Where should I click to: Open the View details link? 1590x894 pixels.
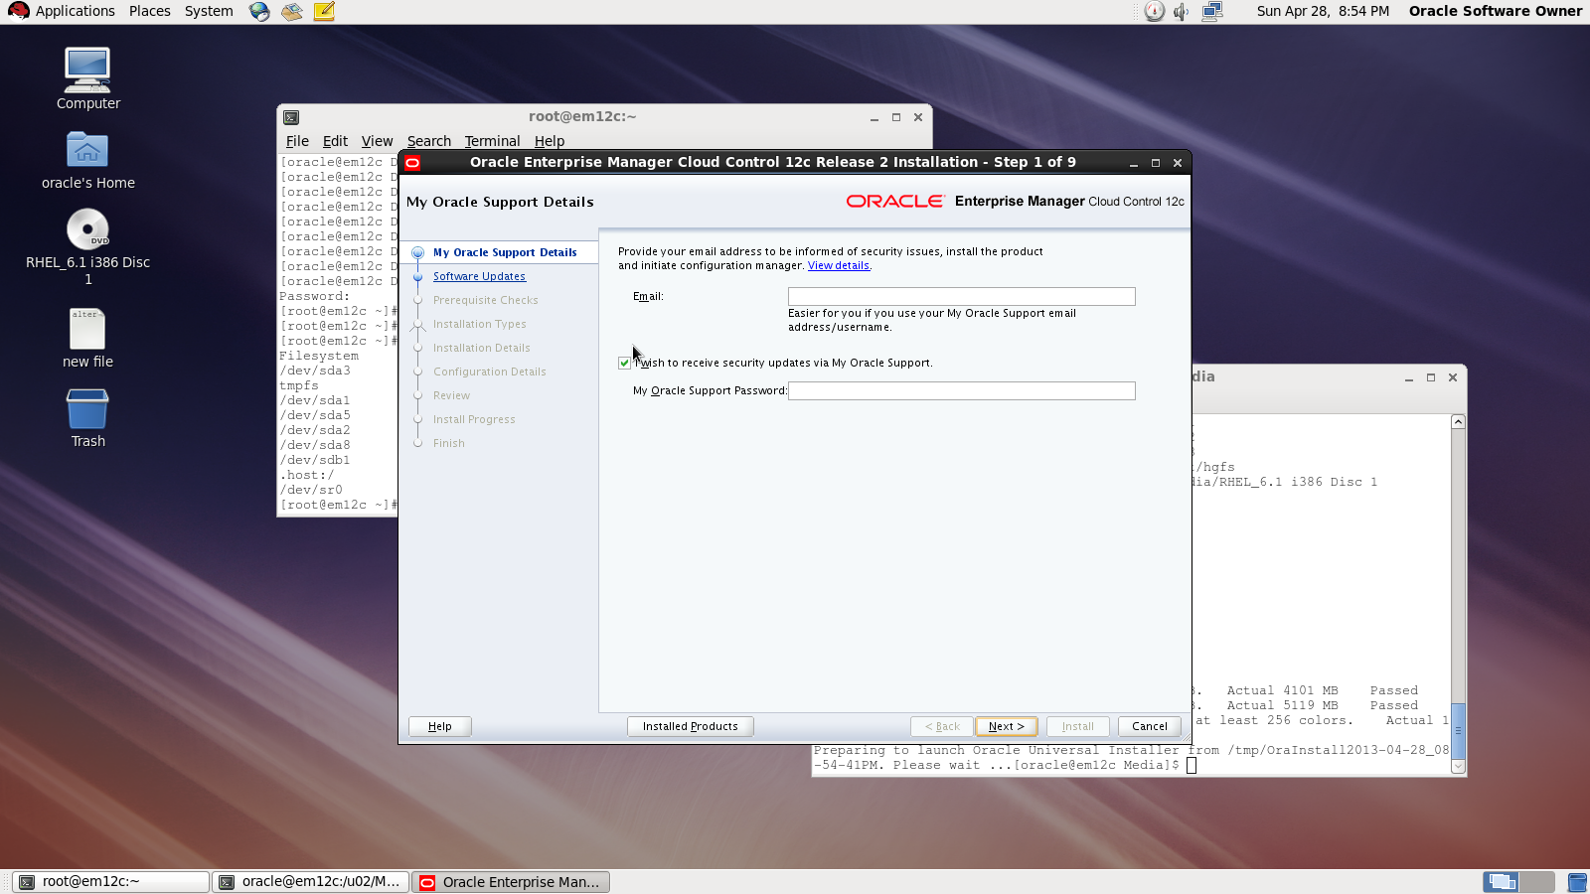[x=839, y=266]
